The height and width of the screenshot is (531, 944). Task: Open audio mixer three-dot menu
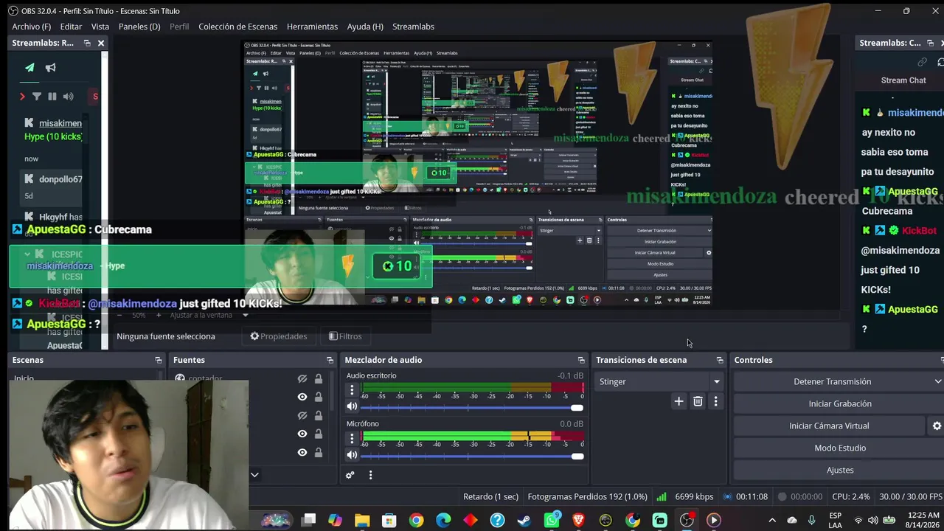(x=370, y=475)
